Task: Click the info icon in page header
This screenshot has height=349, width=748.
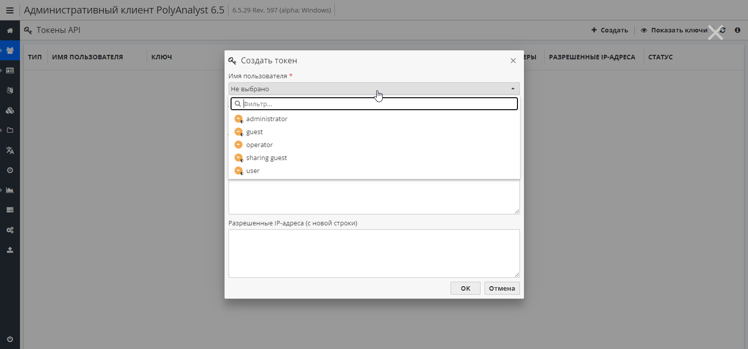Action: point(738,30)
